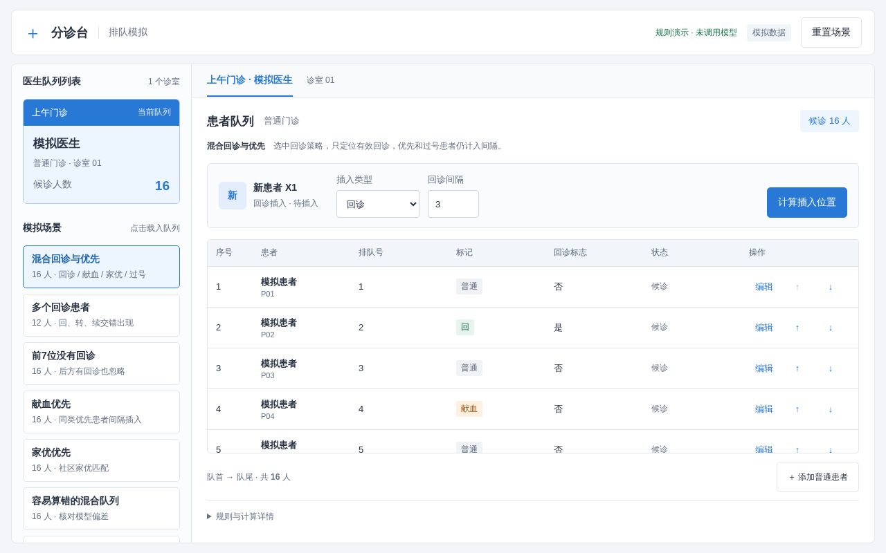
Task: Load the 献血优先 scenario
Action: [x=101, y=412]
